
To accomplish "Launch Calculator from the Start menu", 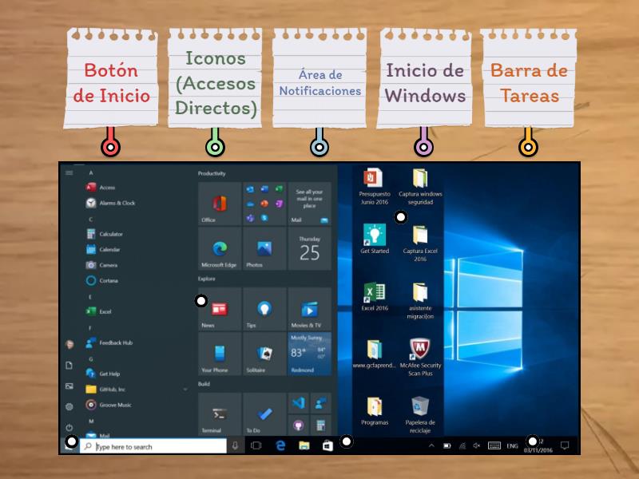I will (x=105, y=234).
